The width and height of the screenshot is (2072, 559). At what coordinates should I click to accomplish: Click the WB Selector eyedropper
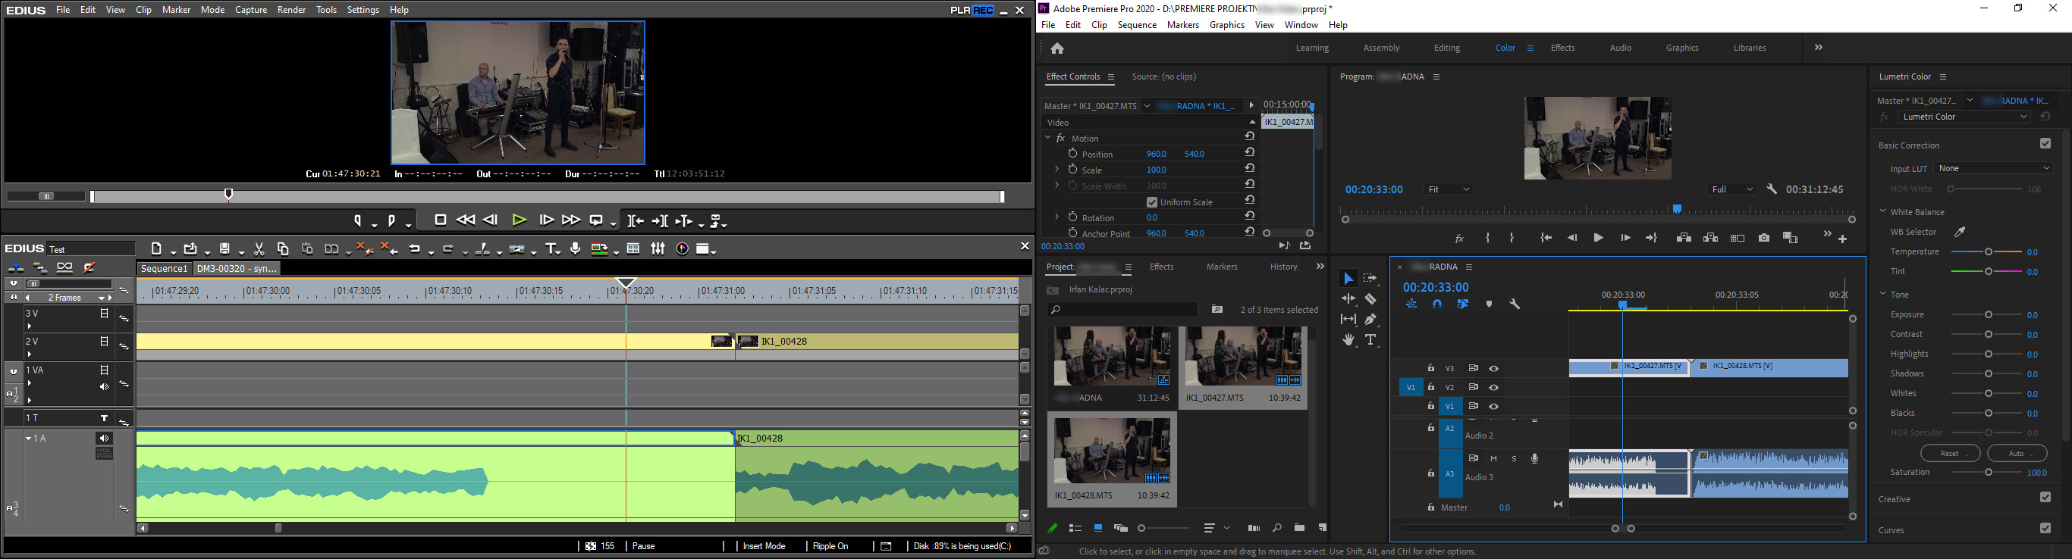[1961, 232]
